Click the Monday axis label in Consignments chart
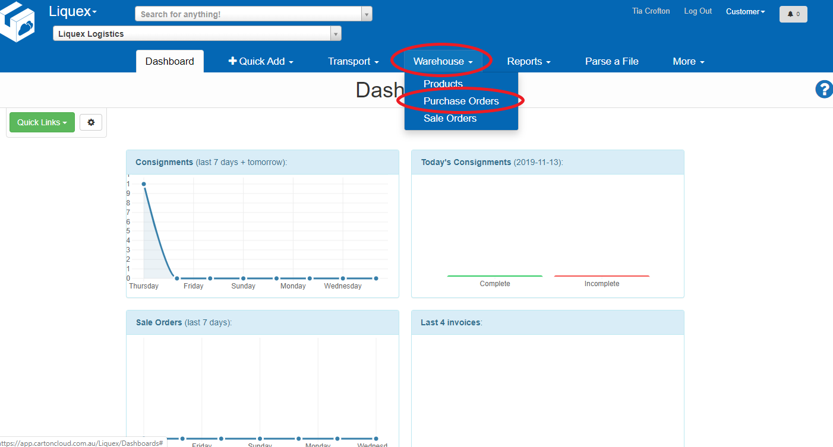The height and width of the screenshot is (447, 833). [293, 286]
